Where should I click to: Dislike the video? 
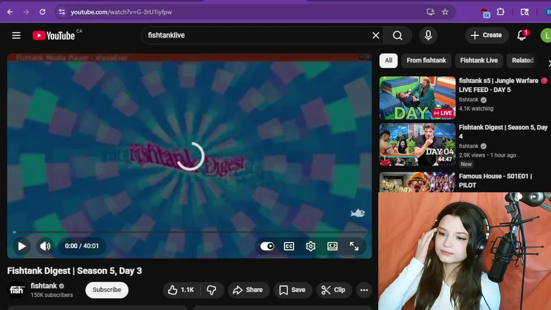click(211, 290)
